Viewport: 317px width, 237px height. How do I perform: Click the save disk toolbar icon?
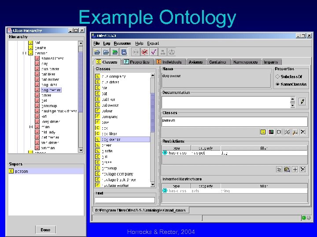(x=124, y=52)
